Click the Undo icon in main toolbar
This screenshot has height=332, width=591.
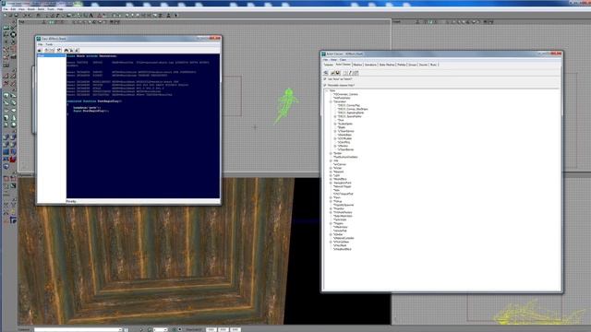[25, 16]
